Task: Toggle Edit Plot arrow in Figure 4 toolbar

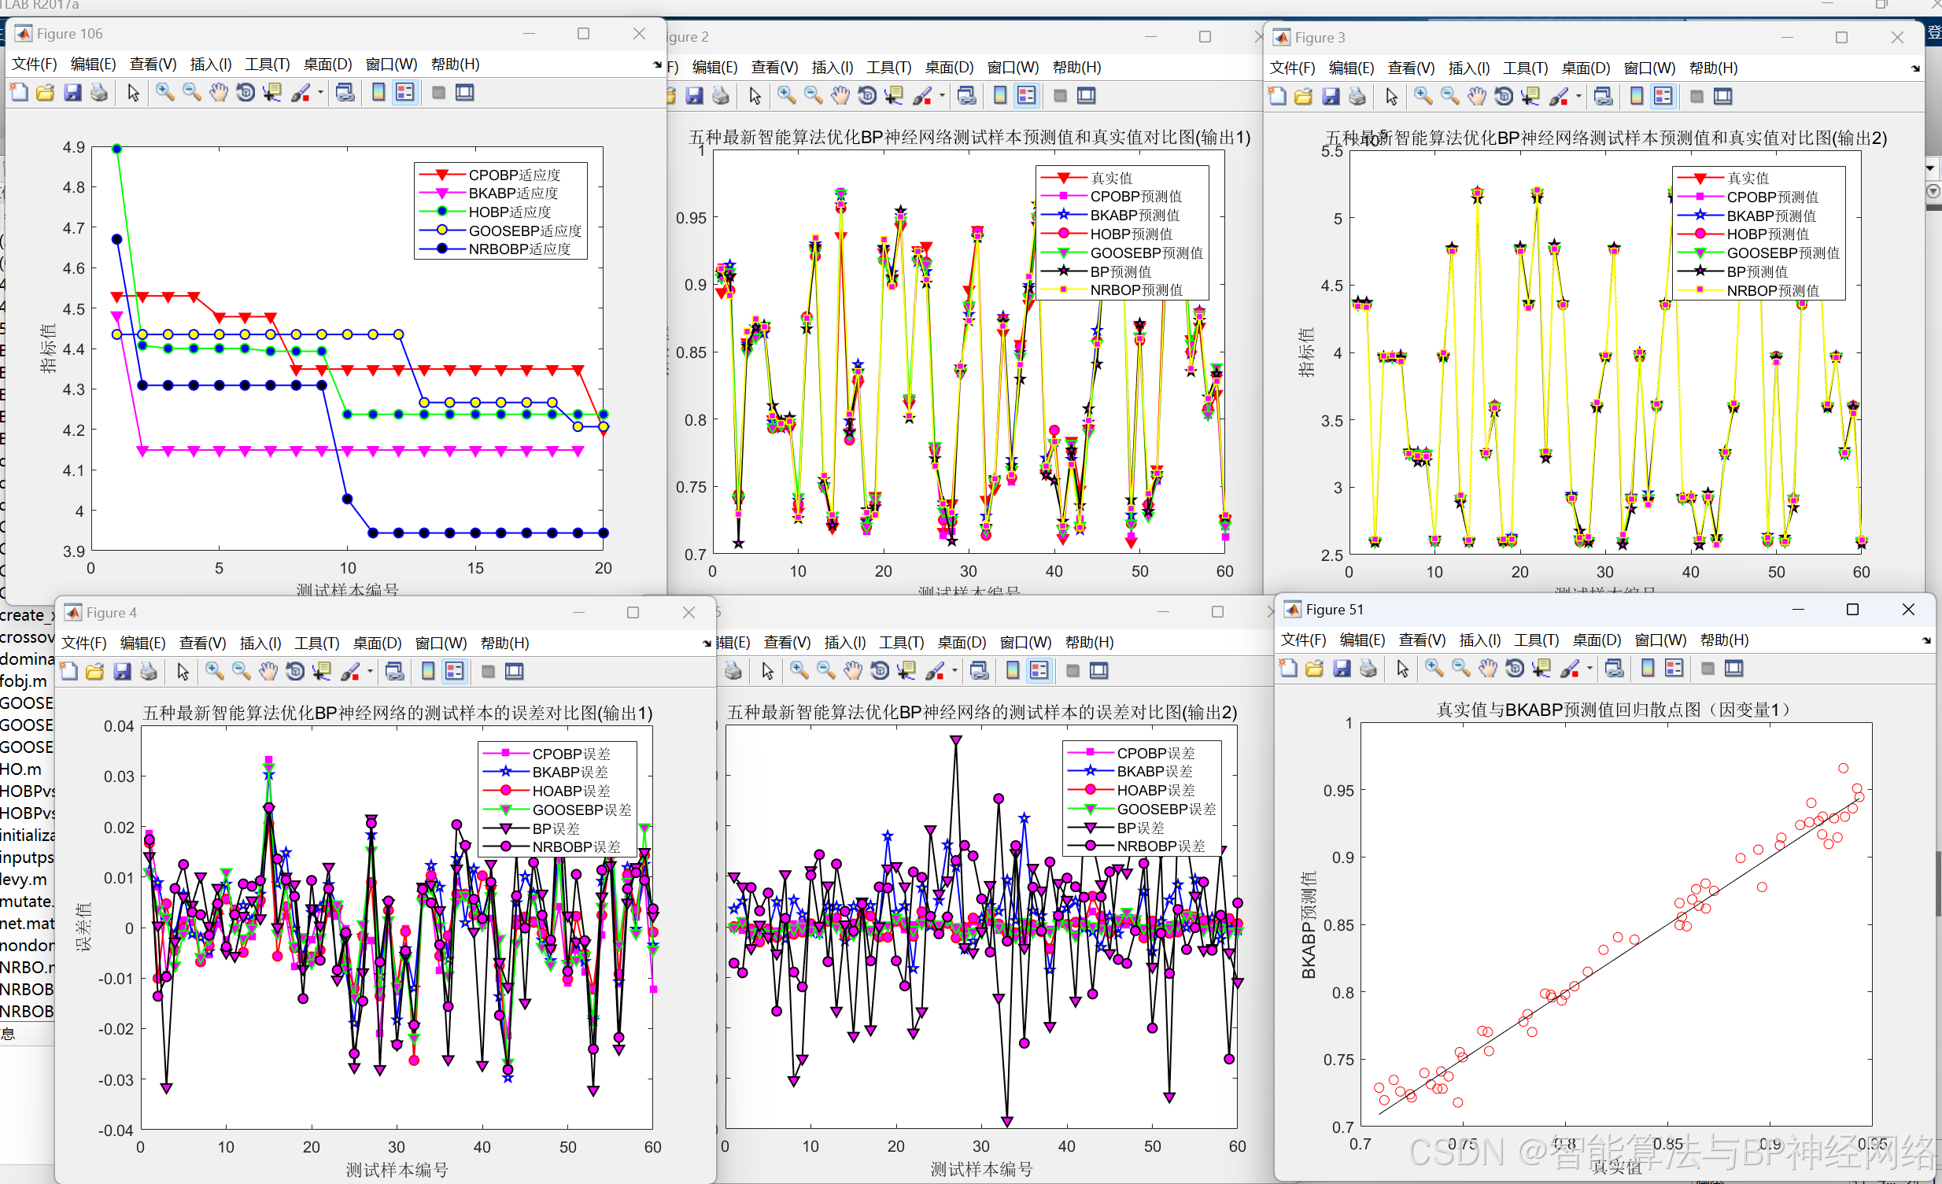Action: [183, 672]
